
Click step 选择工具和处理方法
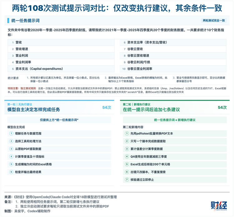coord(59,141)
